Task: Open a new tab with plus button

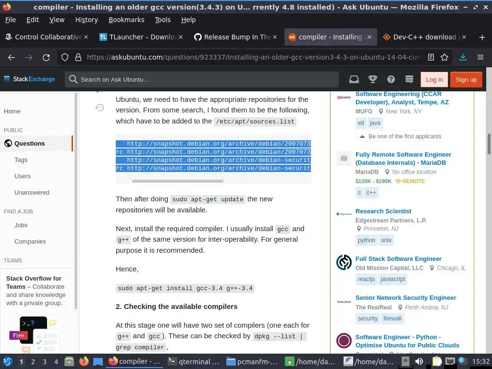Action: click(x=482, y=37)
